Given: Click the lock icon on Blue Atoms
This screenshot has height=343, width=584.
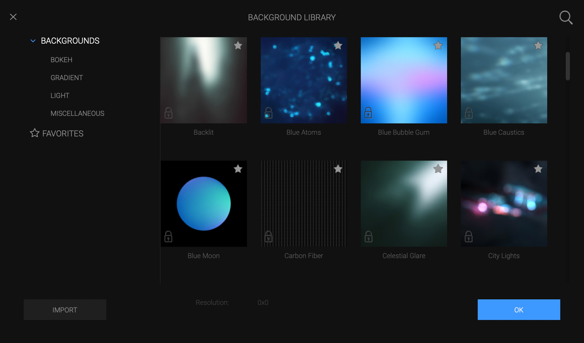Looking at the screenshot, I should pos(269,113).
